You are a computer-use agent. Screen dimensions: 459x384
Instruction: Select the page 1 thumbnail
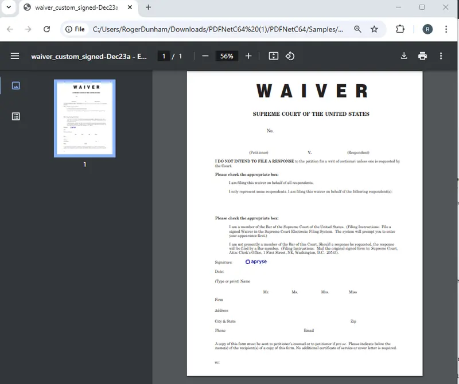point(84,118)
